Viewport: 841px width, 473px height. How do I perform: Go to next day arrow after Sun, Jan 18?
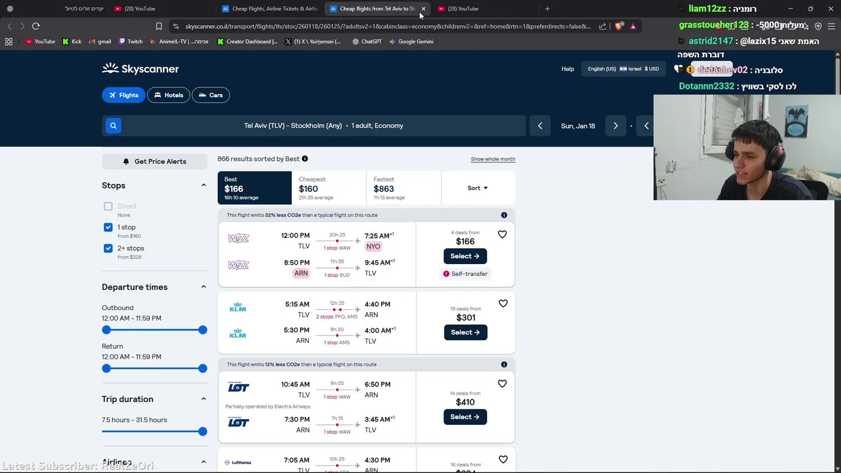(616, 125)
